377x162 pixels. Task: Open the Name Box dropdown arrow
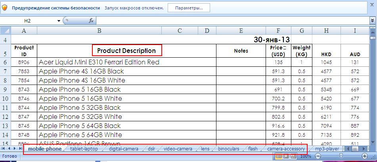tap(59, 21)
